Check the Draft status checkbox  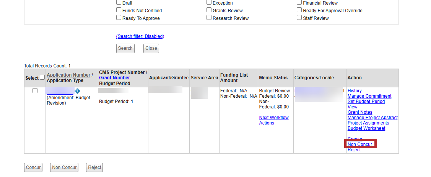coord(119,2)
